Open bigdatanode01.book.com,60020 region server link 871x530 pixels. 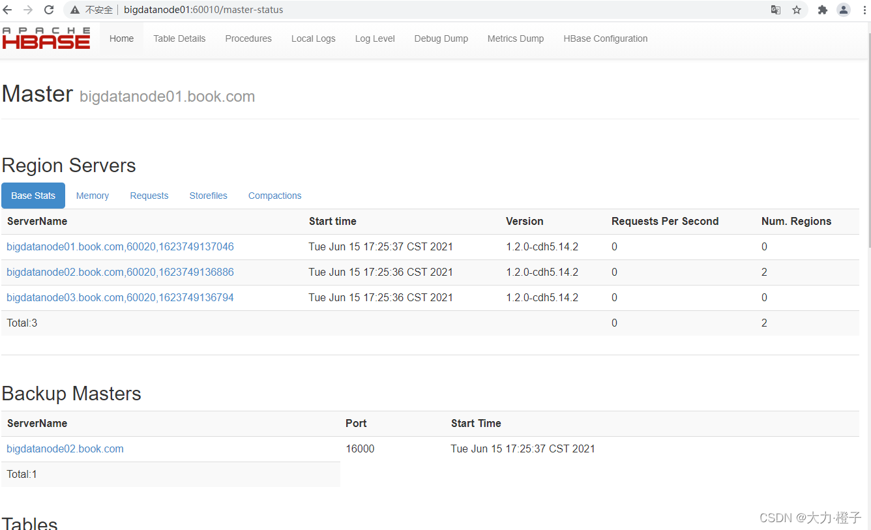click(x=120, y=246)
